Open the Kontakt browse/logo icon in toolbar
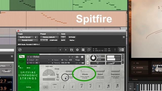Viewport: 162px width, 91px height. [20, 50]
